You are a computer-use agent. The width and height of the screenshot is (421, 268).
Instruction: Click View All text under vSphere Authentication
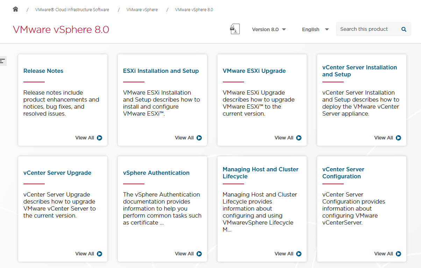(x=184, y=254)
